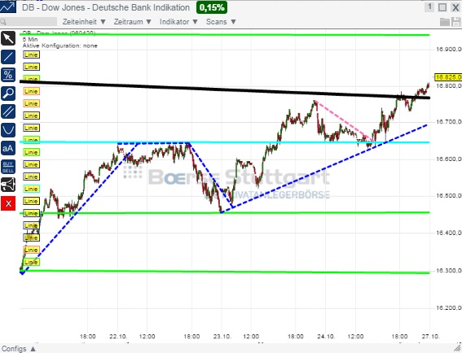Click the 27.10. date axis label
The width and height of the screenshot is (462, 353).
click(x=430, y=336)
